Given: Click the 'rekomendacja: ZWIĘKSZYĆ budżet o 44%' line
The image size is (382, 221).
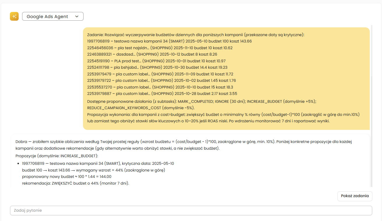Looking at the screenshot, I should 75,183.
